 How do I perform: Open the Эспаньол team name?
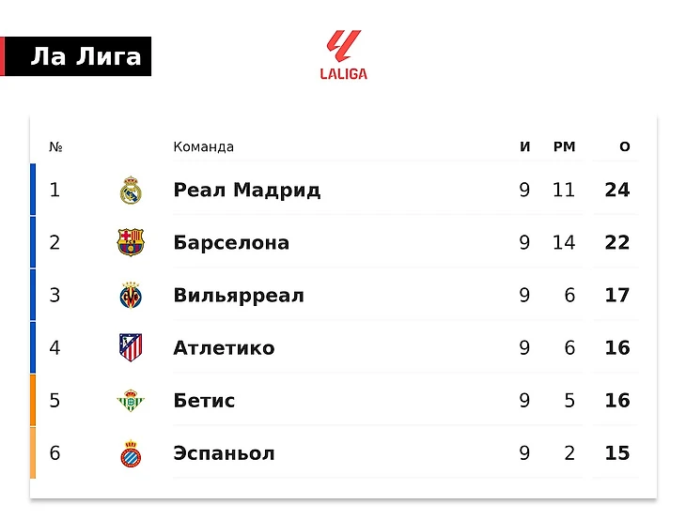click(x=224, y=453)
